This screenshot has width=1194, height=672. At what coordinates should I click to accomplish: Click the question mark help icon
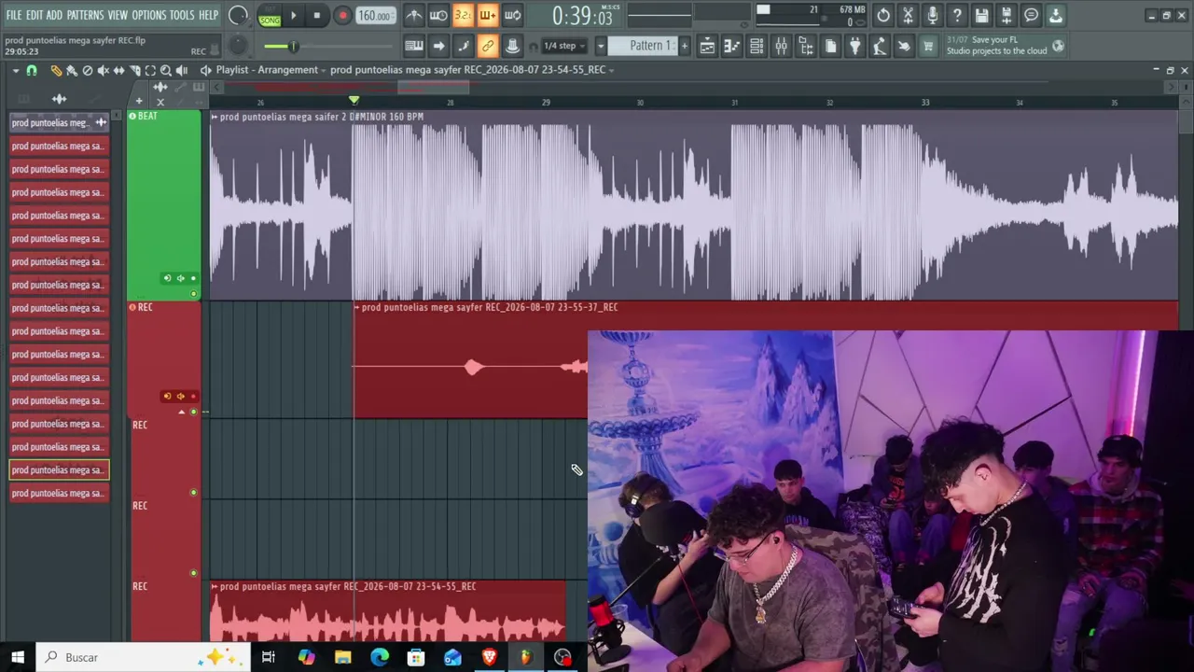click(x=957, y=15)
